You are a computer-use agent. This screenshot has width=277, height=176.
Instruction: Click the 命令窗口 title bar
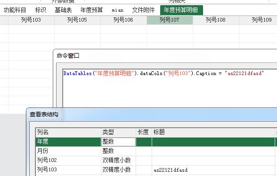(x=165, y=55)
